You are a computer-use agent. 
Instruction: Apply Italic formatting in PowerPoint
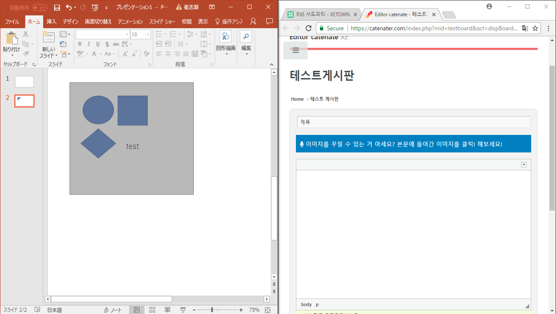coord(89,44)
